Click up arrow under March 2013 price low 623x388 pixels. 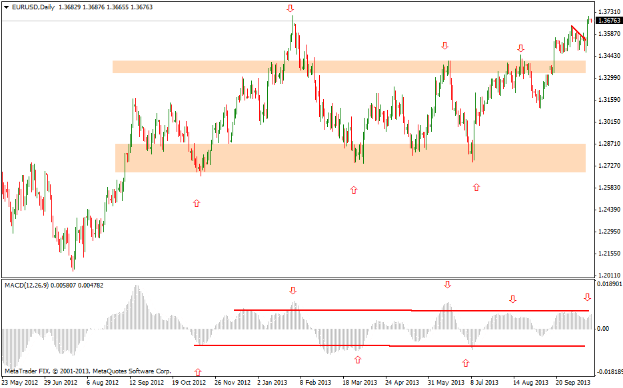tap(353, 190)
